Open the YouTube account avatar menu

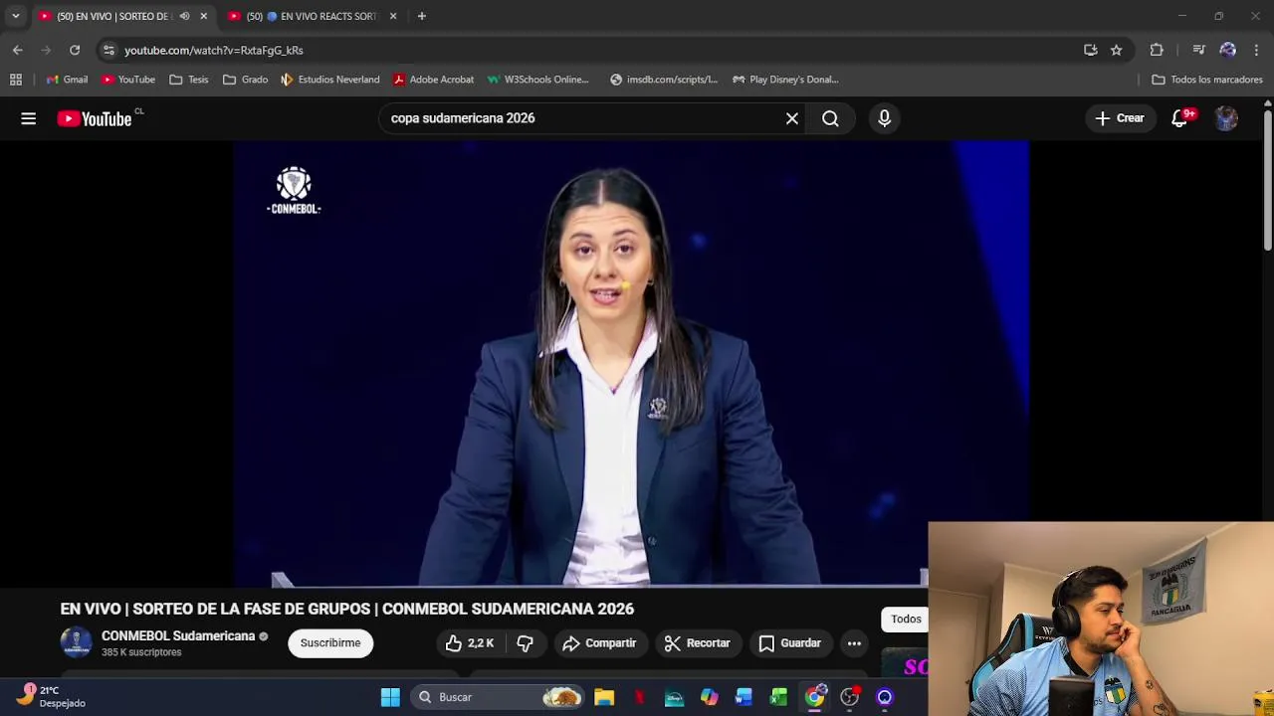[x=1226, y=118]
